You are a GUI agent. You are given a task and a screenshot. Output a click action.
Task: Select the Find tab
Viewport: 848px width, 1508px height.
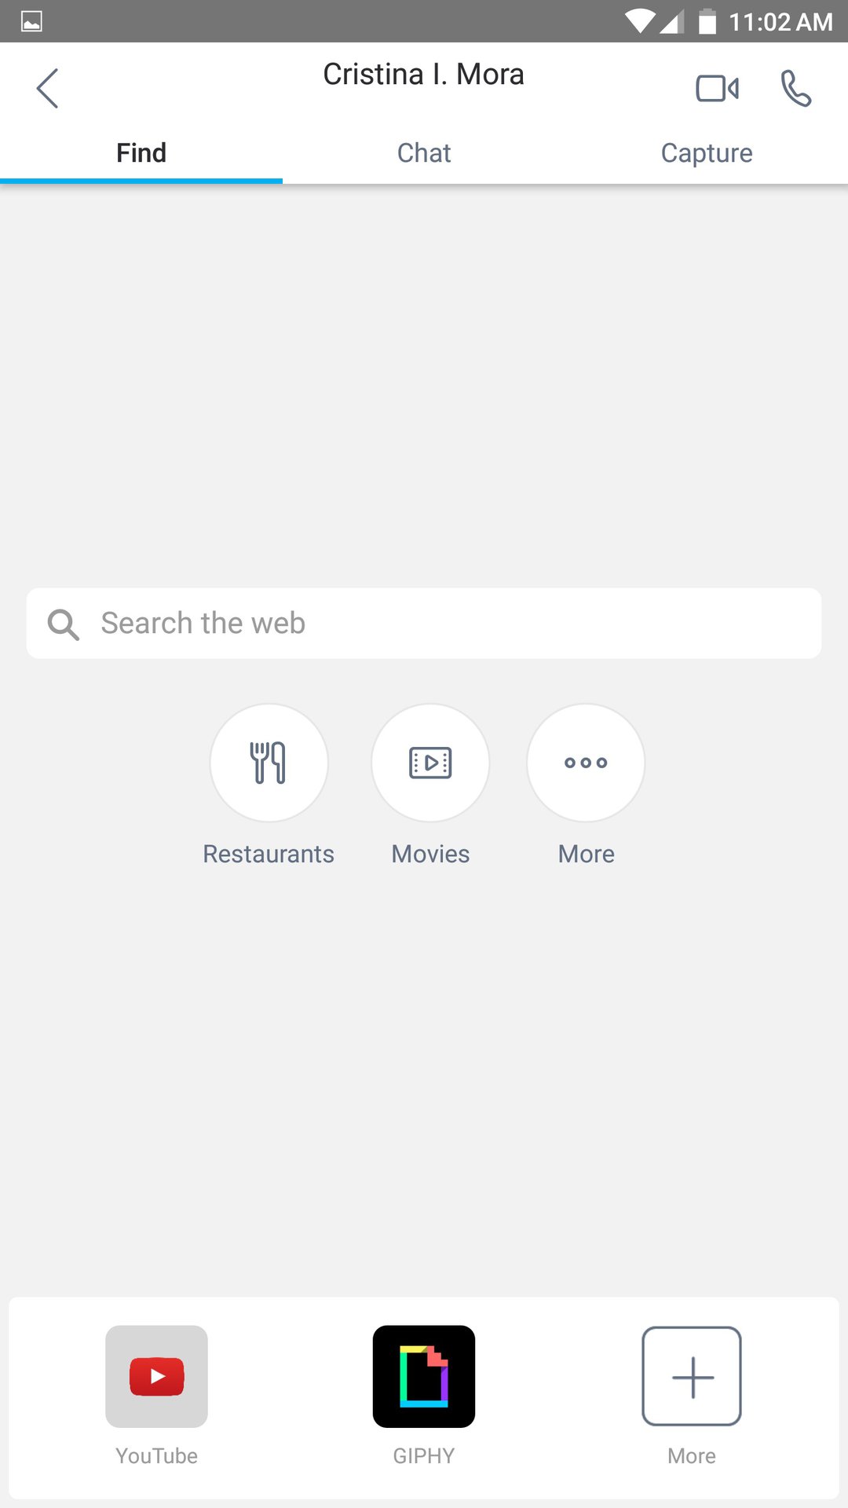coord(141,152)
